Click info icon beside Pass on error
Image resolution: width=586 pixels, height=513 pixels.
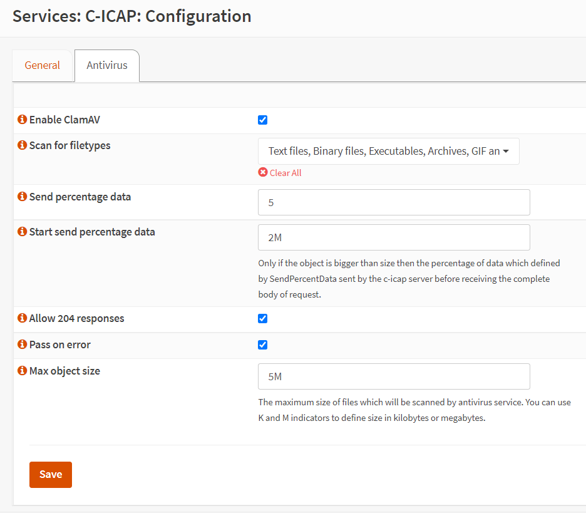pyautogui.click(x=23, y=345)
